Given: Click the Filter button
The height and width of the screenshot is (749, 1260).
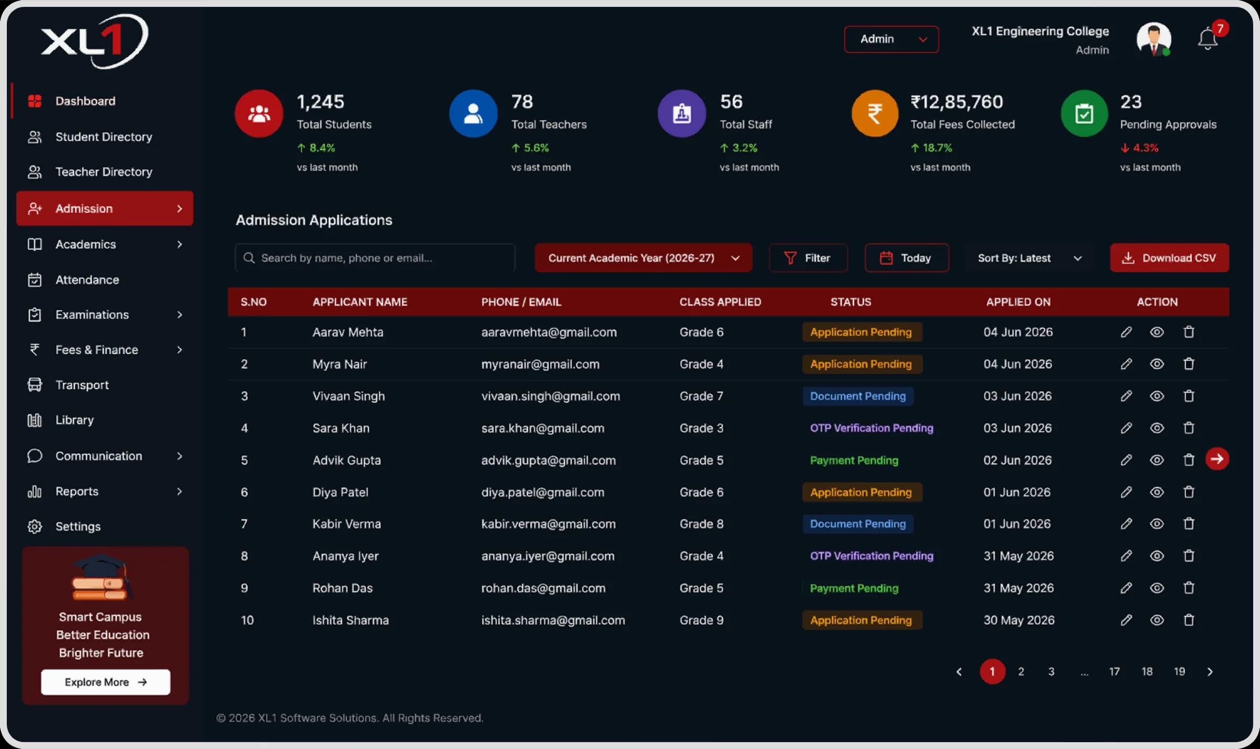Looking at the screenshot, I should [808, 258].
